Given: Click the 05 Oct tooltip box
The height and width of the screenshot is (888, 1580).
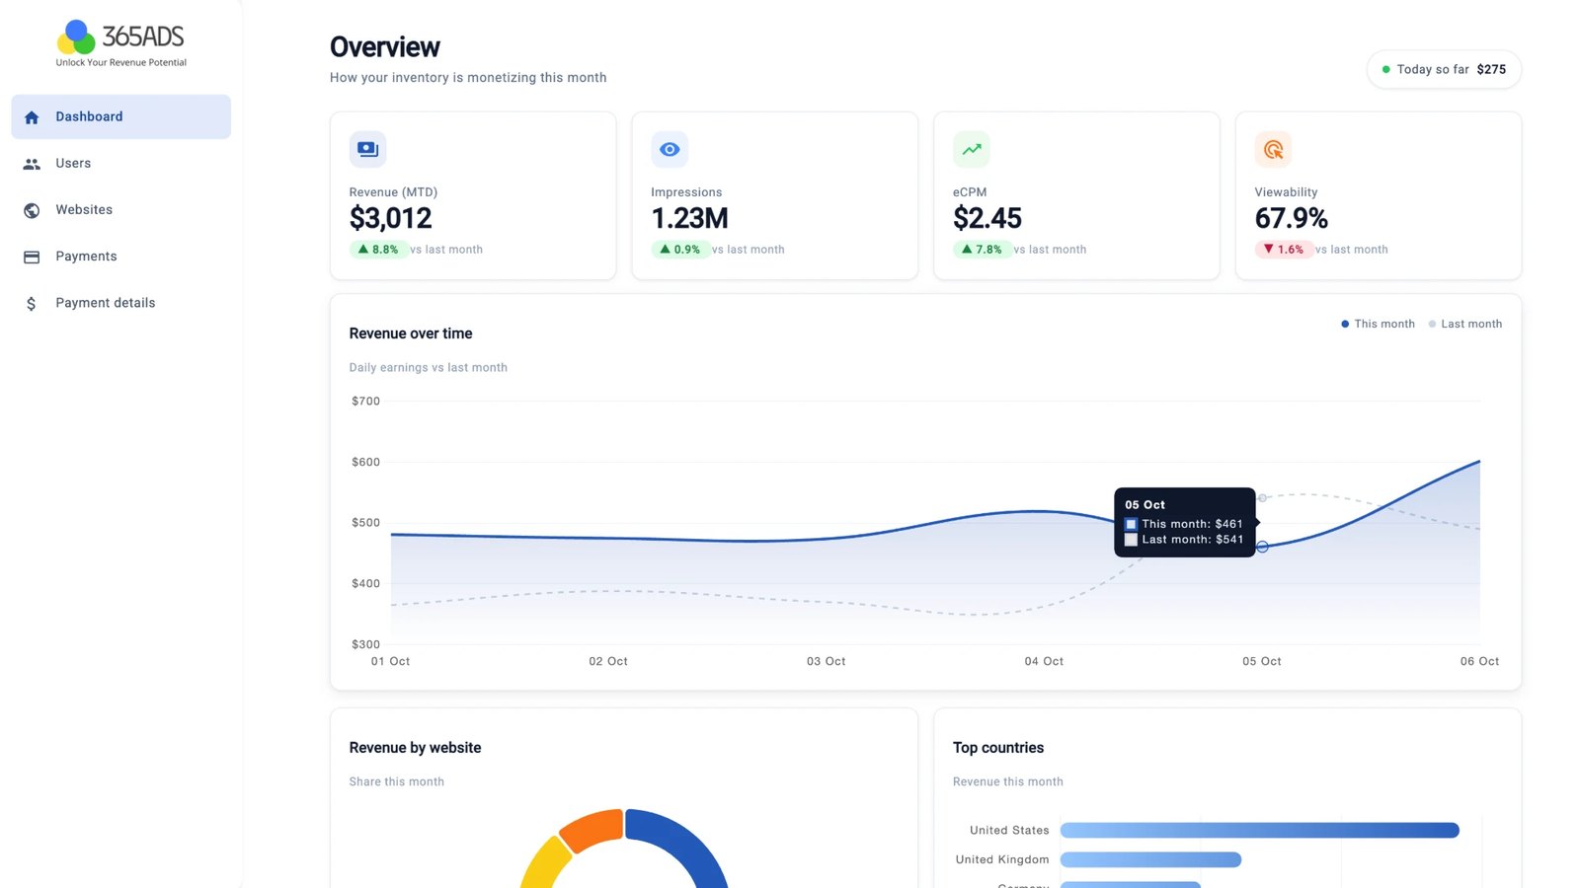Looking at the screenshot, I should coord(1185,522).
